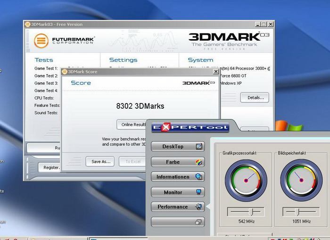Open the Monitor section in ExpertTool
Screen dimensions: 330x240
click(x=178, y=192)
